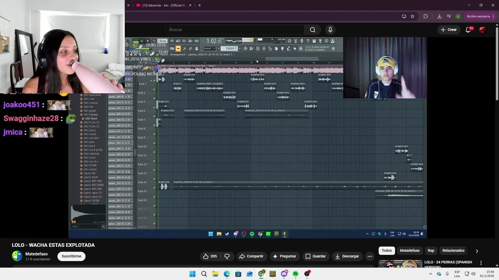This screenshot has height=280, width=499.
Task: Toggle the FL Studio typing keyboard to piano icon
Action: [x=172, y=48]
